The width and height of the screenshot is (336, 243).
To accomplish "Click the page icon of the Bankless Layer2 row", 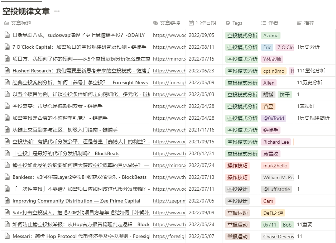I will coord(7,177).
